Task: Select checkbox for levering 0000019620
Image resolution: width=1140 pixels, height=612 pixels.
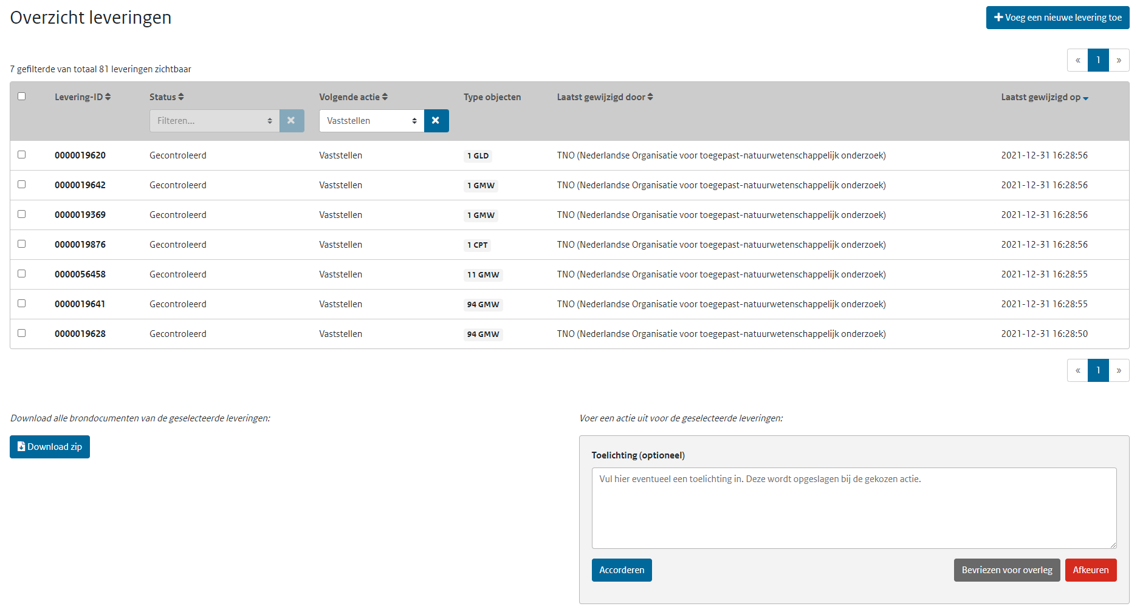Action: pos(22,155)
